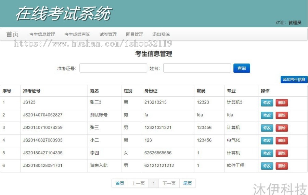Click the 考生信息管理 page heading
Viewport: 308px width, 195px height.
(154, 54)
